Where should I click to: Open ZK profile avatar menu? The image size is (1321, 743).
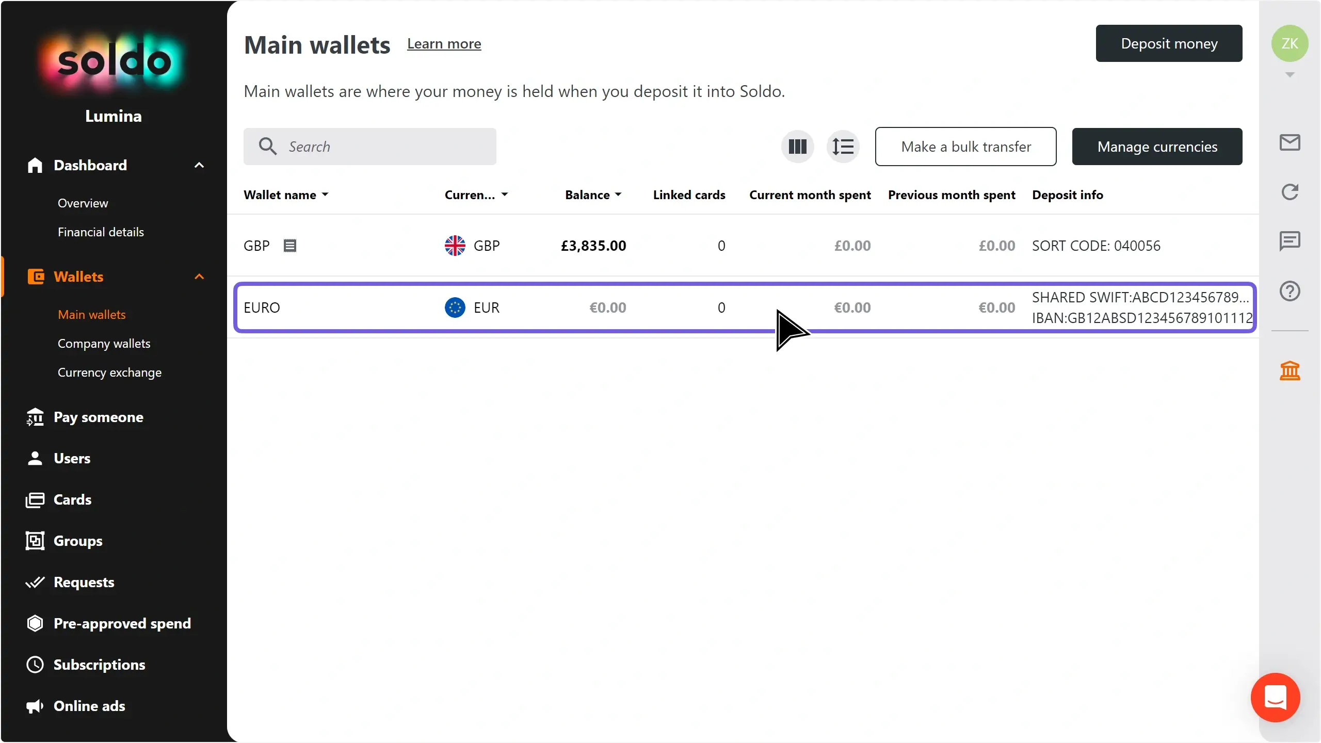(1290, 44)
